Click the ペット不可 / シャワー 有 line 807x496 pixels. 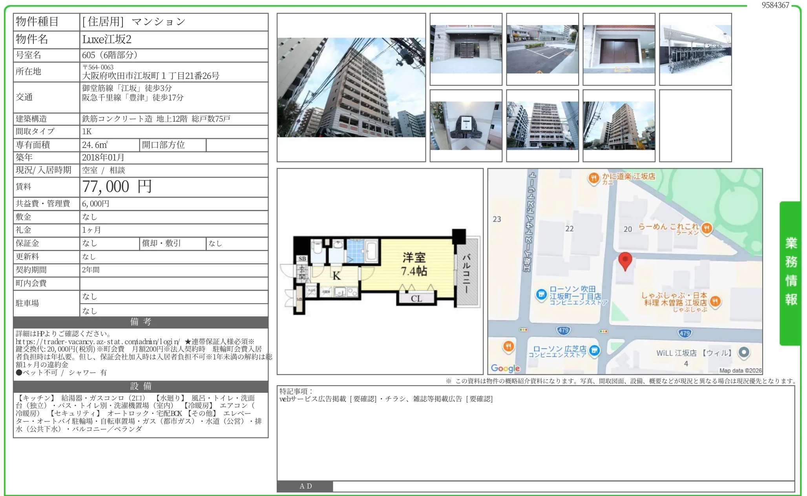(61, 372)
